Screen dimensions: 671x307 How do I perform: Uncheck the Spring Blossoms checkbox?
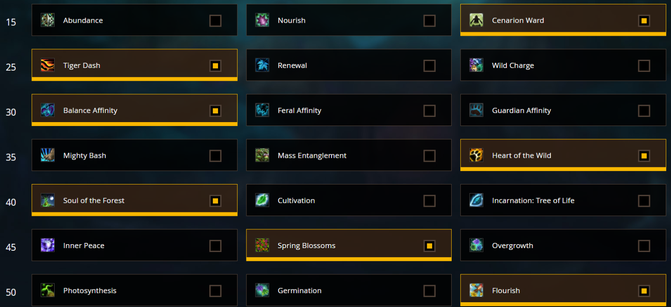pos(429,246)
